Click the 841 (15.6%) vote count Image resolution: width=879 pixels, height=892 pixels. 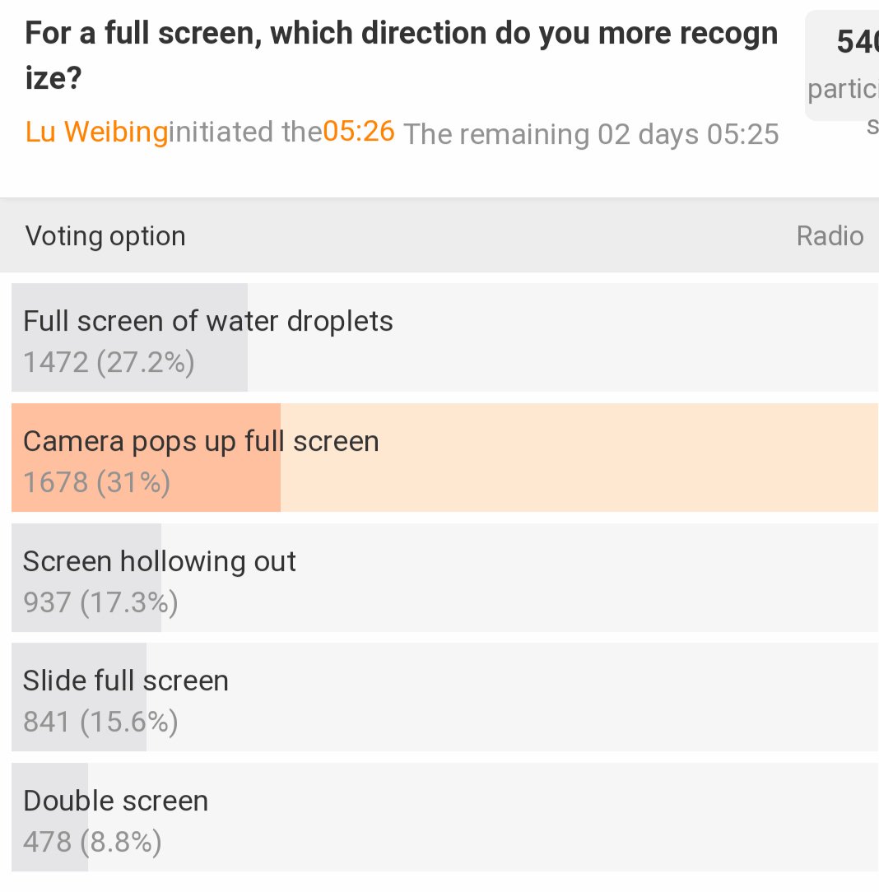point(100,722)
